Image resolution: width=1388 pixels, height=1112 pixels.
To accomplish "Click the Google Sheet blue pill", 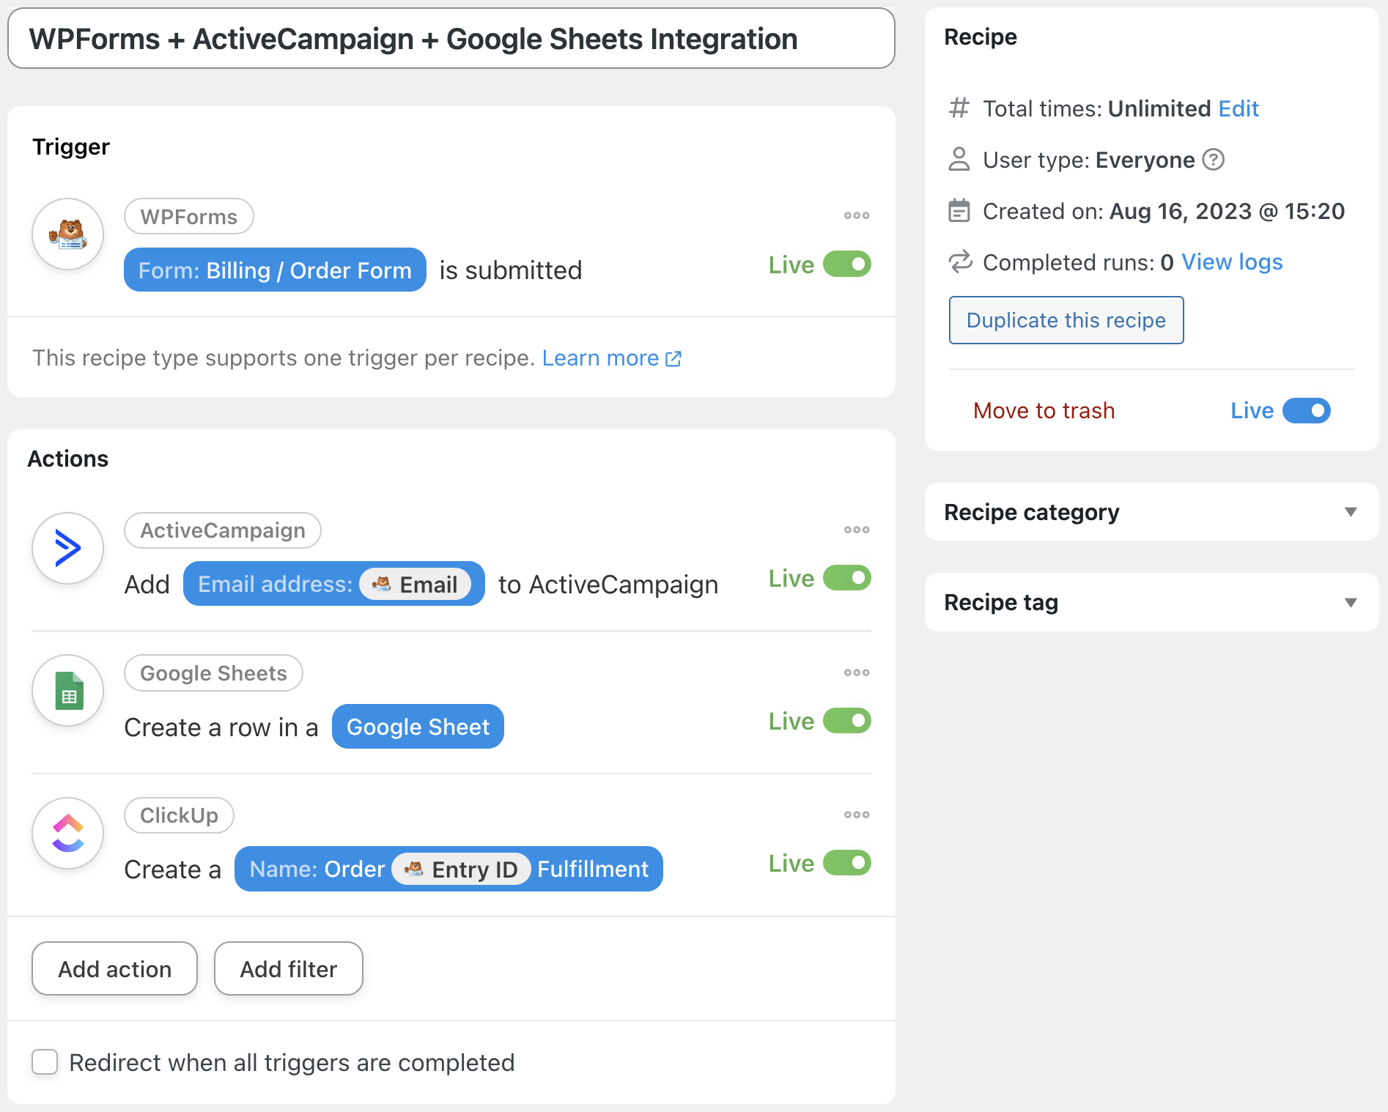I will (x=418, y=727).
